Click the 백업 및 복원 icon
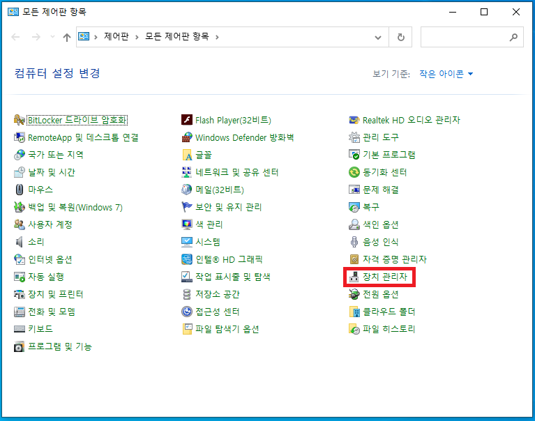This screenshot has height=421, width=535. [x=19, y=207]
